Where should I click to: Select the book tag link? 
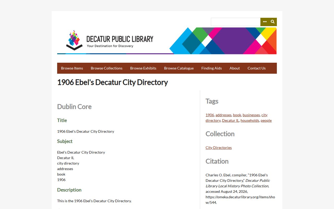237,115
